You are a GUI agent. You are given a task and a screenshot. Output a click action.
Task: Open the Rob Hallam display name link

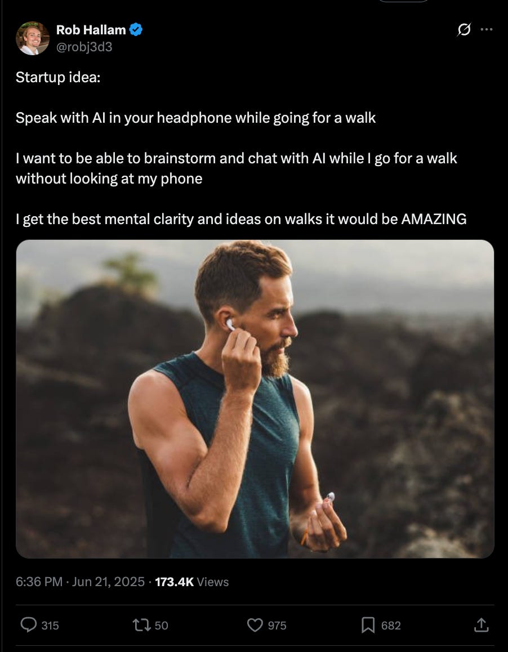pos(91,30)
